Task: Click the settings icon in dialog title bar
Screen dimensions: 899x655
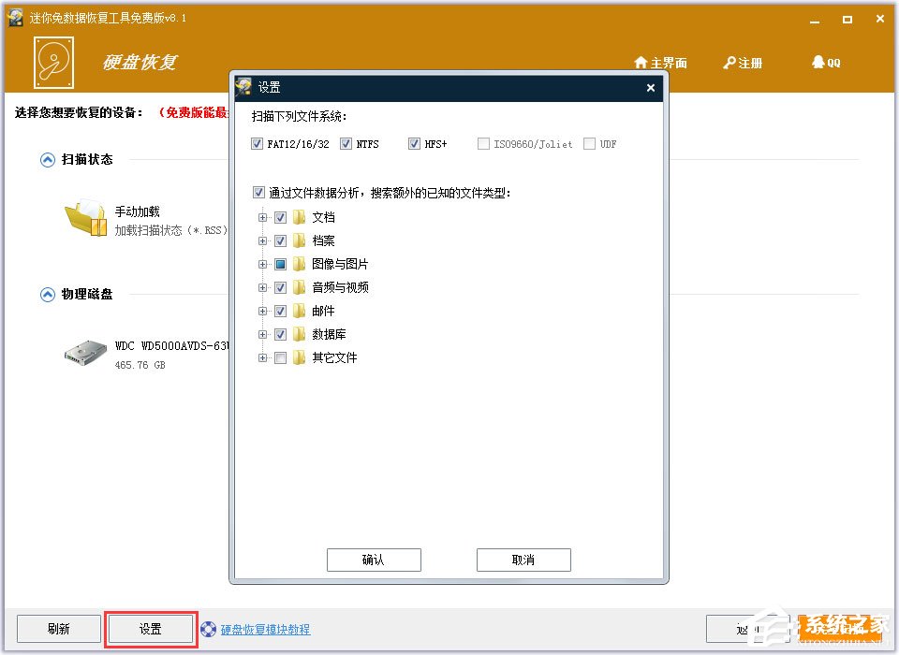Action: 243,86
